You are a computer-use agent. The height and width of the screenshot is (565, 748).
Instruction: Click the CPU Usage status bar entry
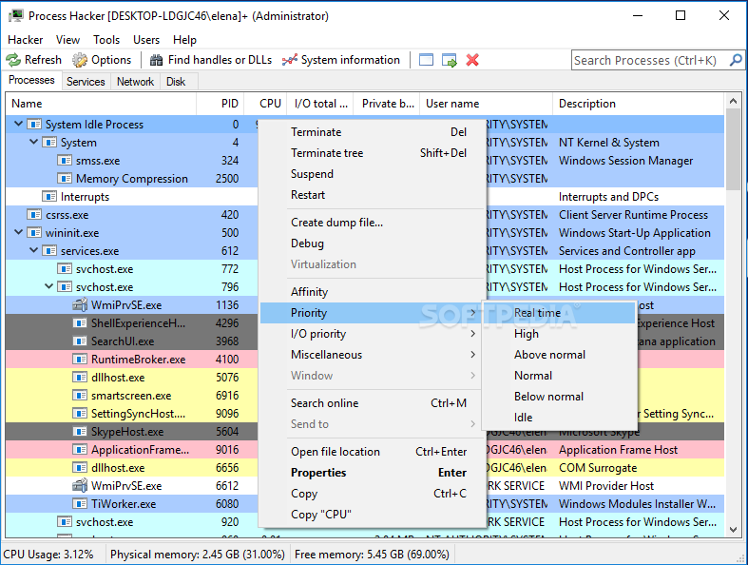[48, 555]
